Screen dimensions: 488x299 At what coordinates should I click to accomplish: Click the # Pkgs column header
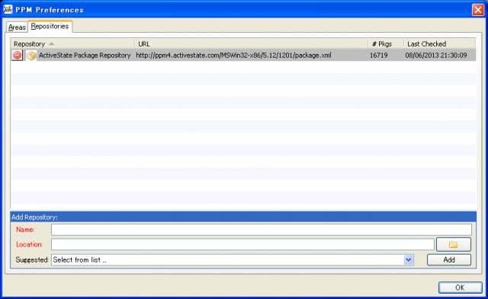click(x=386, y=44)
